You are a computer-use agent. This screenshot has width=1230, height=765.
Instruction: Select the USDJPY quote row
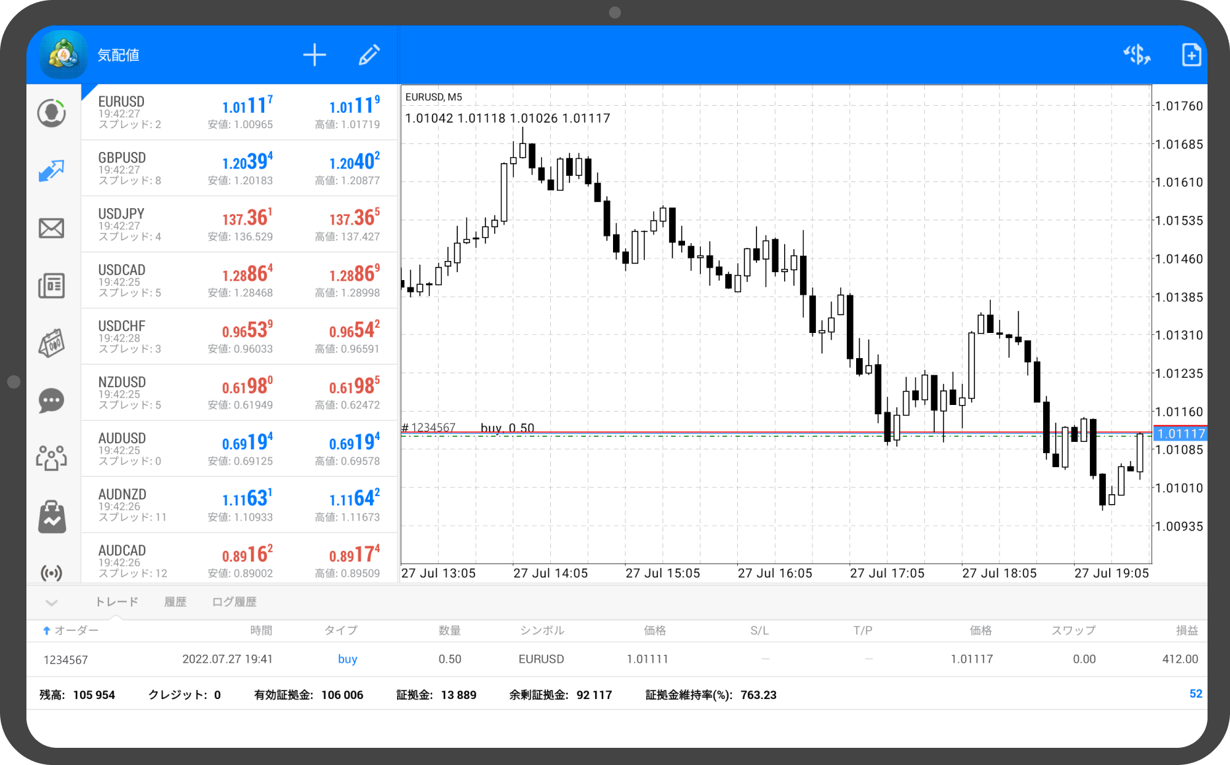(x=239, y=225)
